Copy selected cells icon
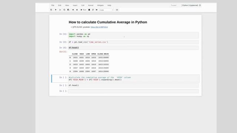The image size is (237, 133). [x=64, y=10]
